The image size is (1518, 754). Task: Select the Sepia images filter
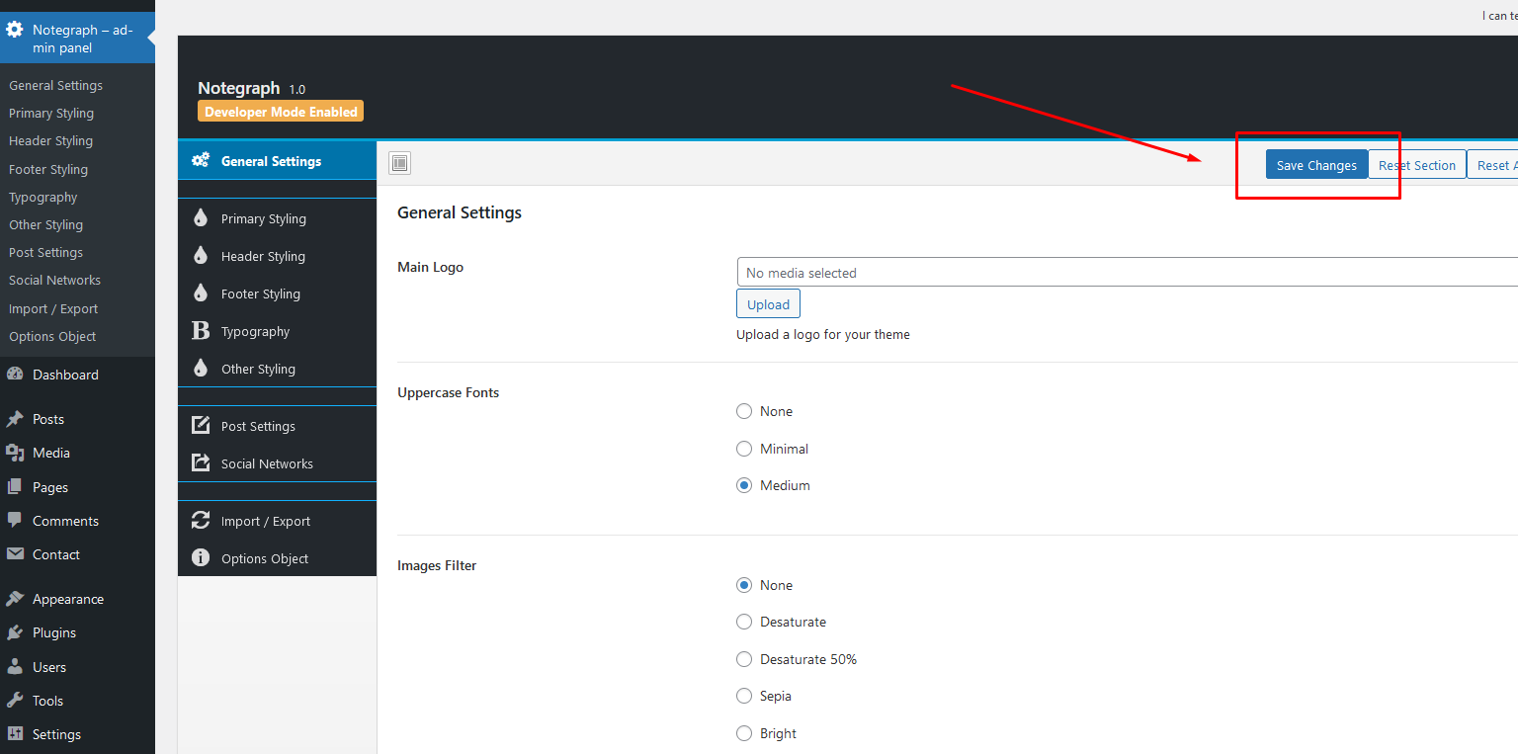pos(744,696)
